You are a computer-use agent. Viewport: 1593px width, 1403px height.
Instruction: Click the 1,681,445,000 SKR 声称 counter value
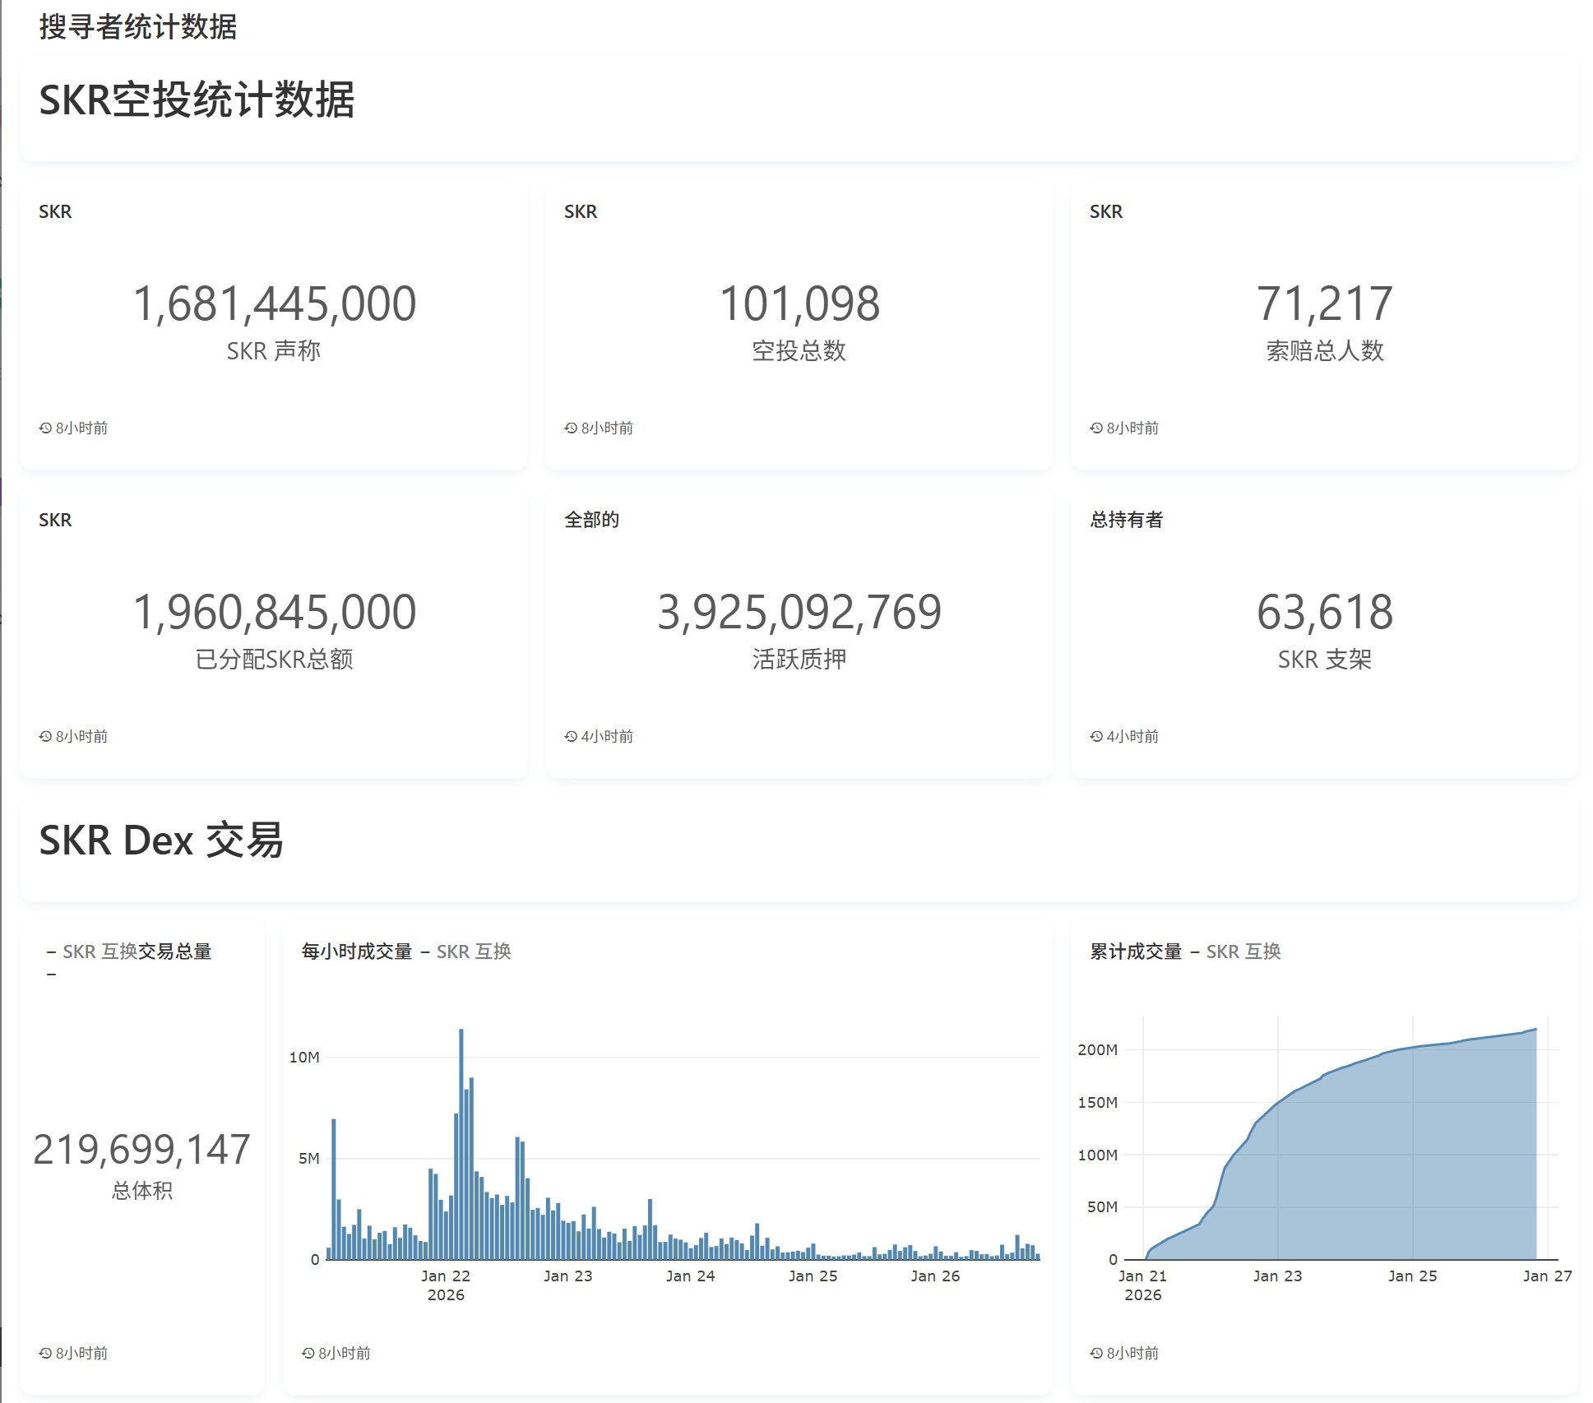pyautogui.click(x=274, y=303)
